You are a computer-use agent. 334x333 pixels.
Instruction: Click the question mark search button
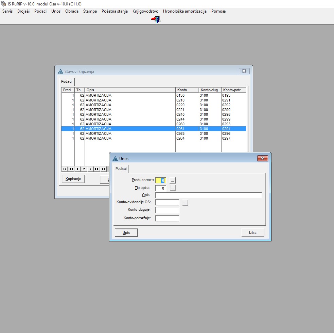84,169
